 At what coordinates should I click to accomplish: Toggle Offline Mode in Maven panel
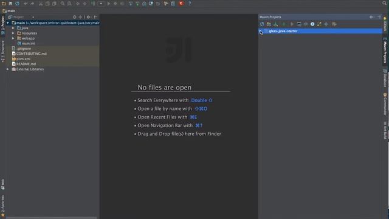pos(306,24)
